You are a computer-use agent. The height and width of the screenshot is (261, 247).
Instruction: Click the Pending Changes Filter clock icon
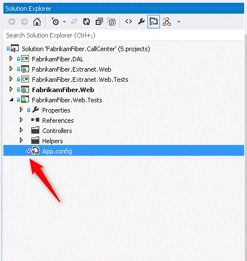pyautogui.click(x=55, y=22)
